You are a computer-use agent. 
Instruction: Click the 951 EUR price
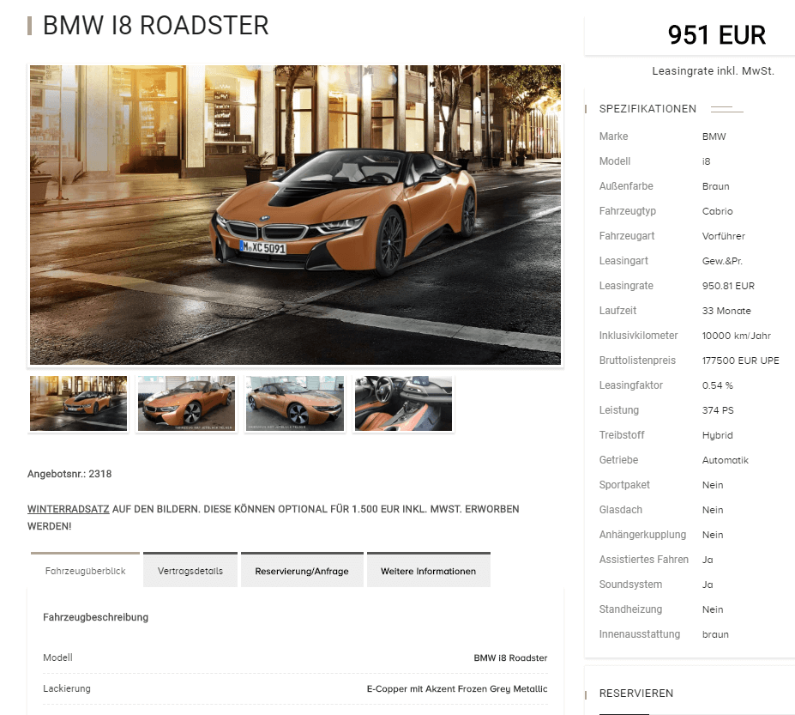point(716,35)
